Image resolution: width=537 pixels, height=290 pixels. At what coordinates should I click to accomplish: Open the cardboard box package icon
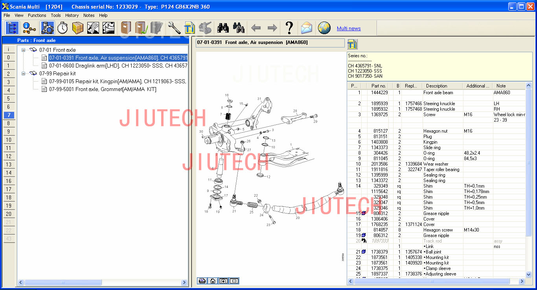click(x=78, y=28)
